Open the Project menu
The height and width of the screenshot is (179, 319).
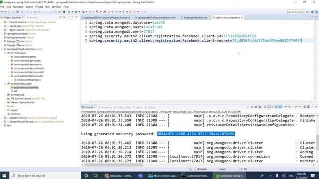[x=39, y=7]
